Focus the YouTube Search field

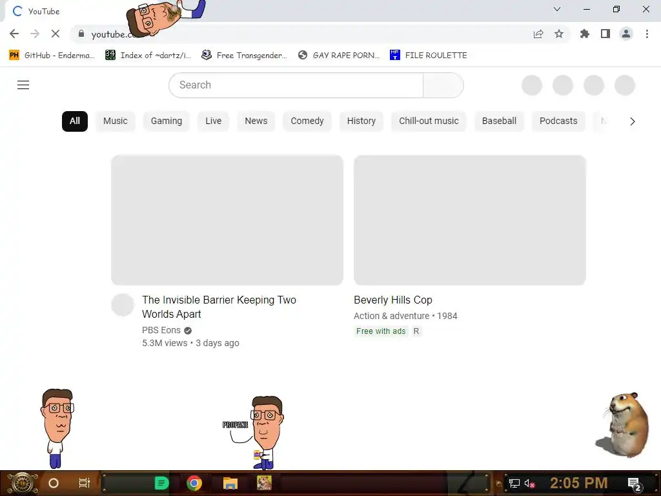tap(296, 85)
